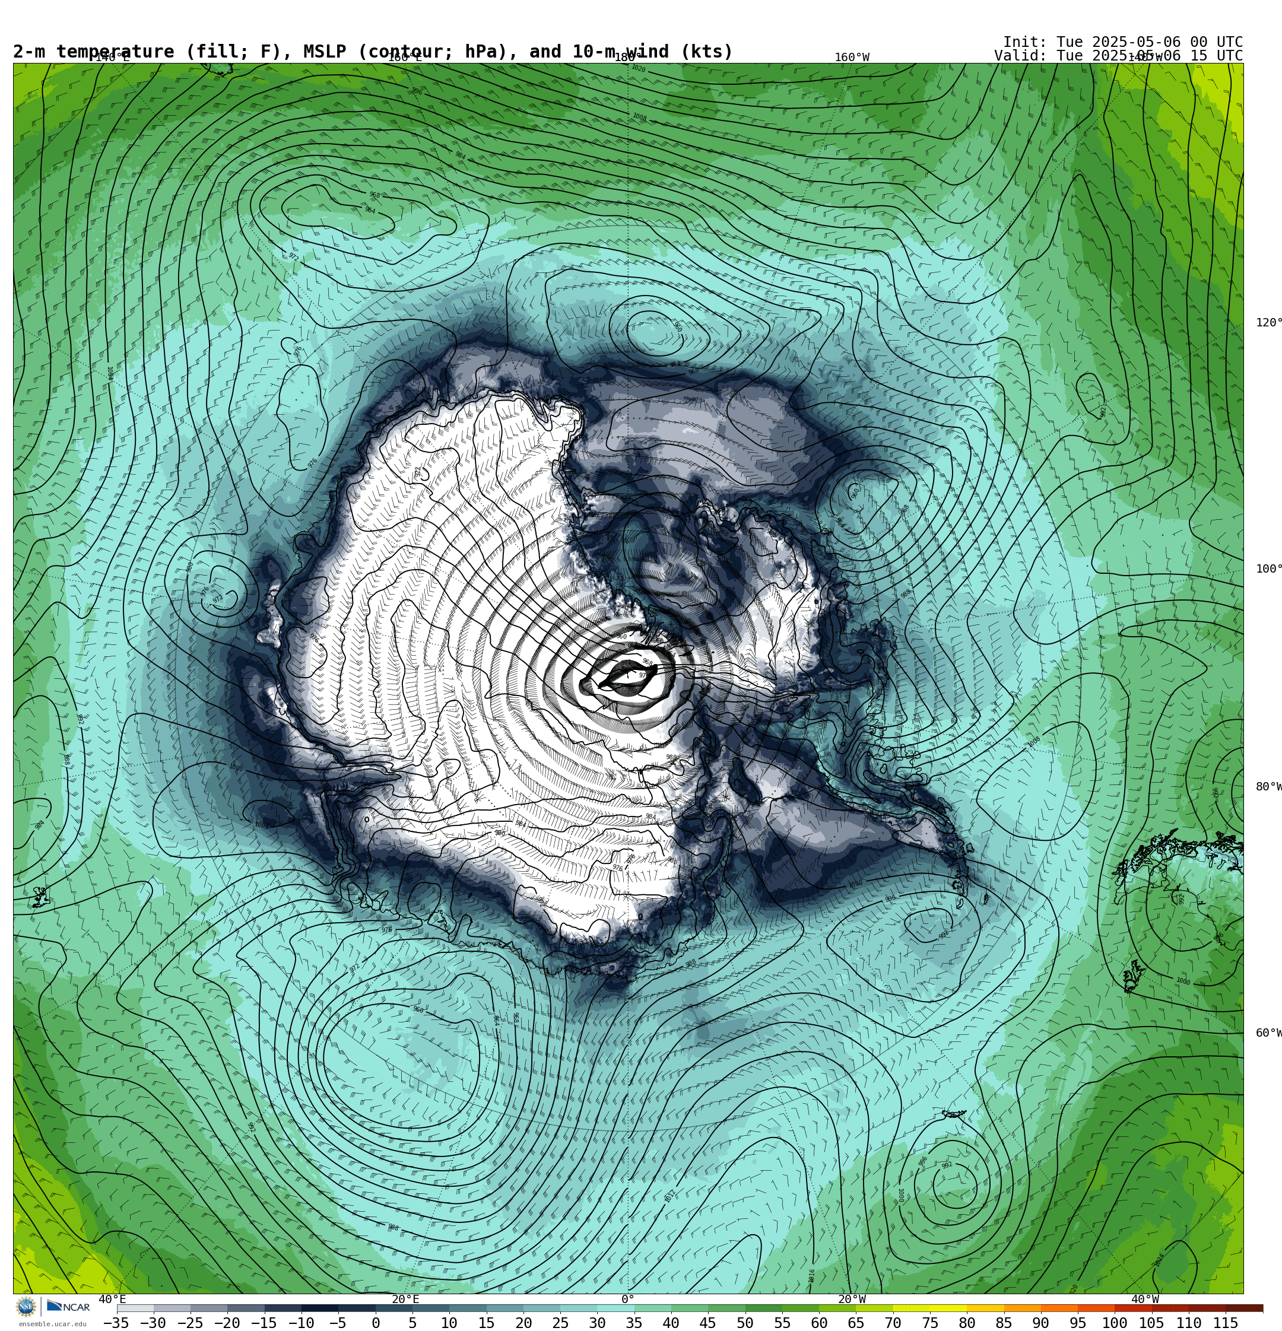Click the 80°W longitude label on right edge
1282x1331 pixels.
[x=1268, y=787]
